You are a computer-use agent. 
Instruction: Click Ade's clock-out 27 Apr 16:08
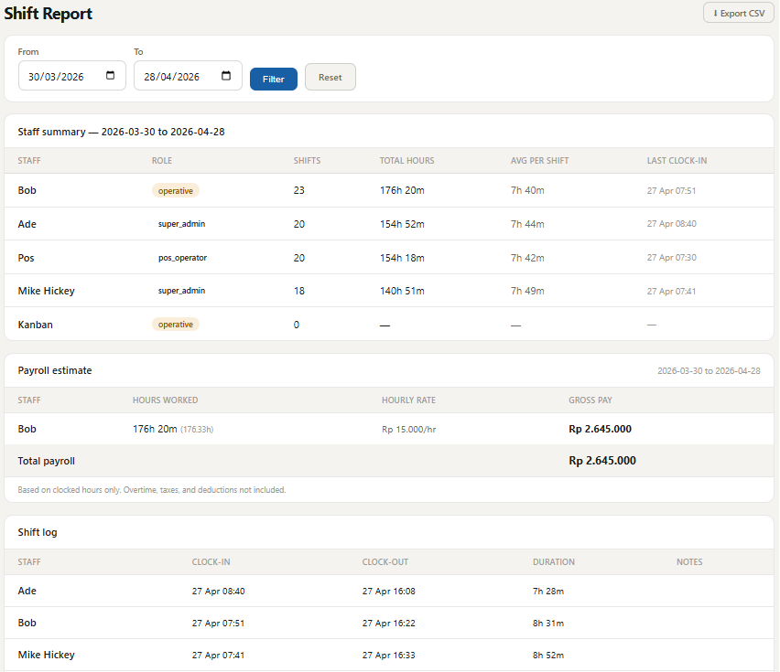(388, 591)
